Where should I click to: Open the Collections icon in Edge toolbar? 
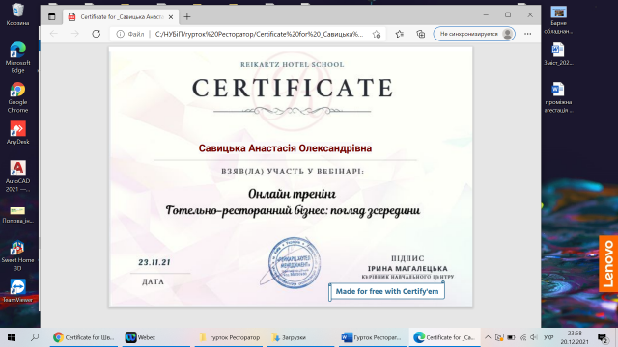[x=421, y=34]
